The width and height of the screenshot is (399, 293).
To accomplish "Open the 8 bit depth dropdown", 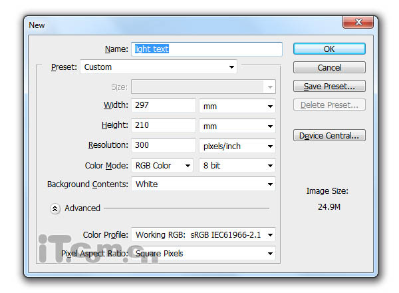I will 237,166.
